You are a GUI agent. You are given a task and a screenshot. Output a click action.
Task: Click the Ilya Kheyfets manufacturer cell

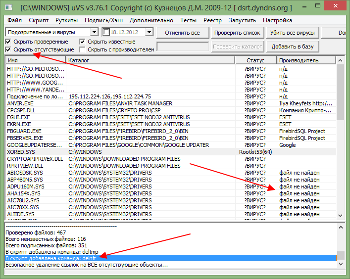click(305, 103)
